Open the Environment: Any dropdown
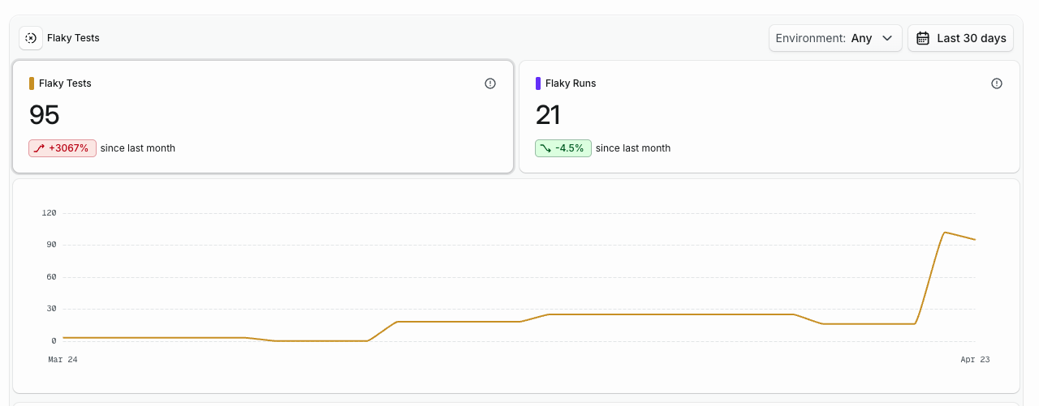Viewport: 1039px width, 406px height. (x=835, y=38)
